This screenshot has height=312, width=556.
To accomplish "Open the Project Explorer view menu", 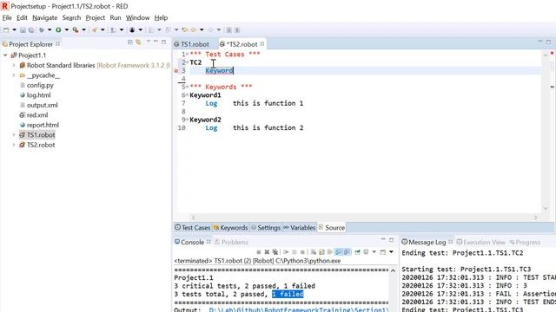I will coord(149,42).
